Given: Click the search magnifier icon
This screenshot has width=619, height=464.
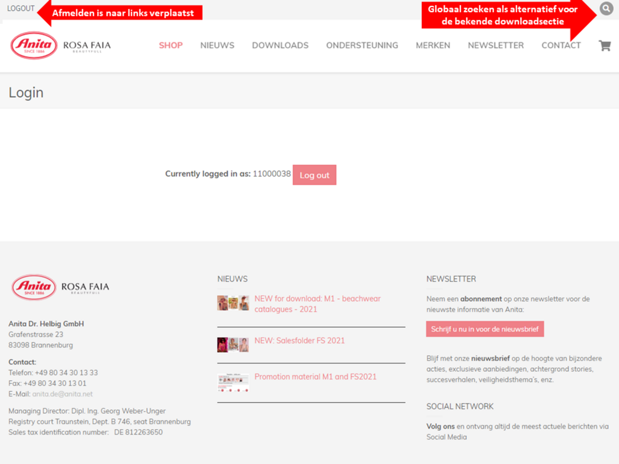Looking at the screenshot, I should point(606,9).
